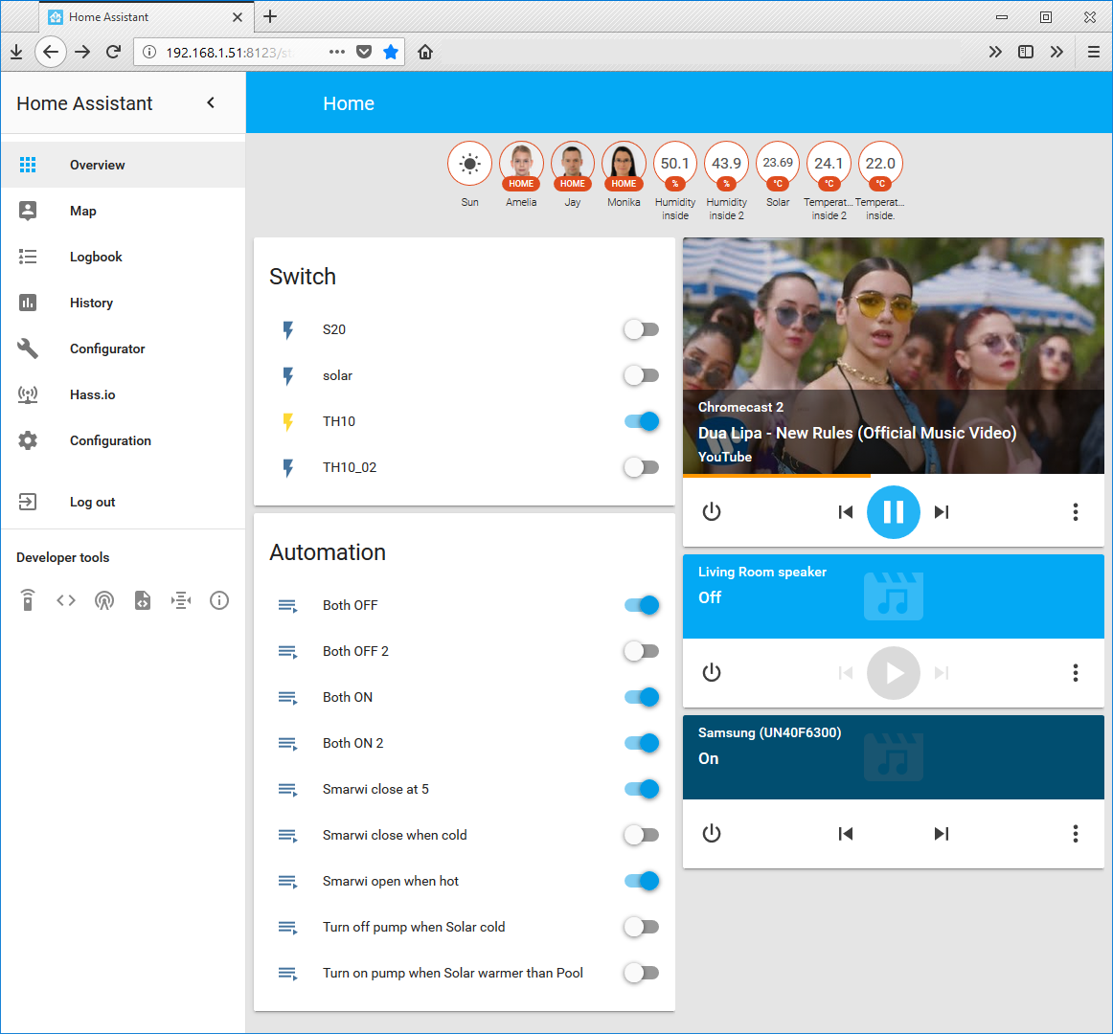
Task: Pause the Chromecast 2 playback
Action: pos(893,511)
